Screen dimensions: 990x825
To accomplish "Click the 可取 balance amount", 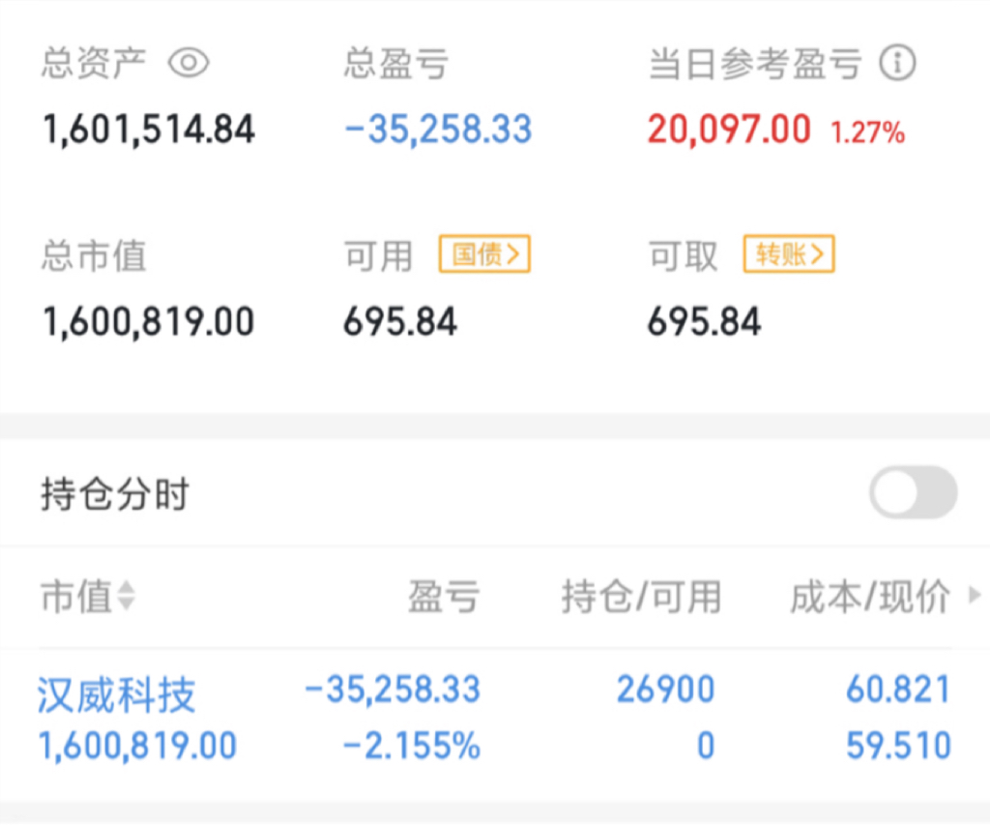I will [x=704, y=322].
